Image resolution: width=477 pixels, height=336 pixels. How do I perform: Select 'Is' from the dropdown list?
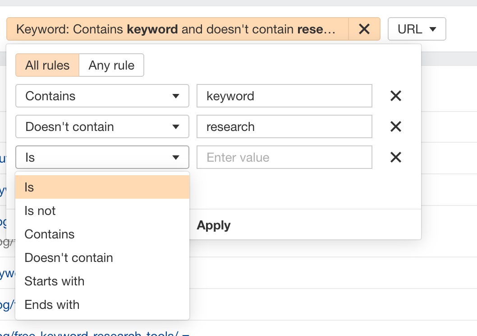coord(102,187)
